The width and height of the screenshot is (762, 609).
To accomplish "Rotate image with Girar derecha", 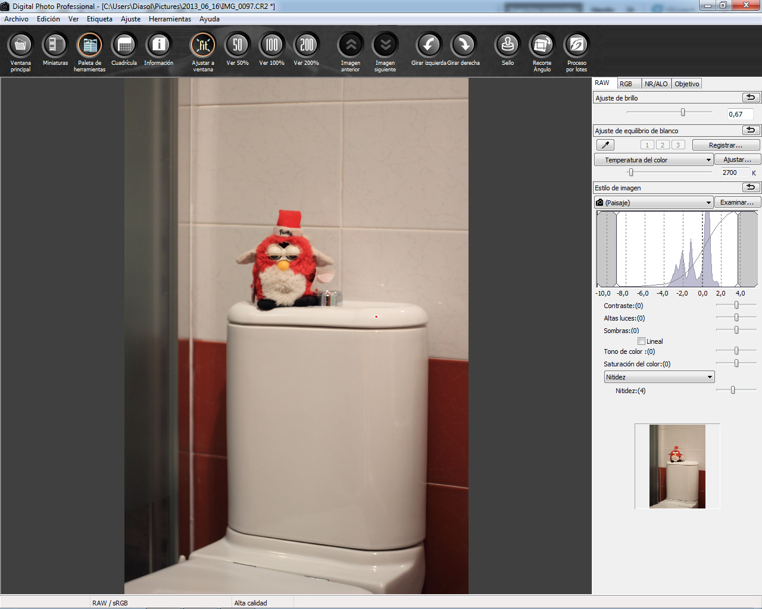I will click(x=463, y=49).
